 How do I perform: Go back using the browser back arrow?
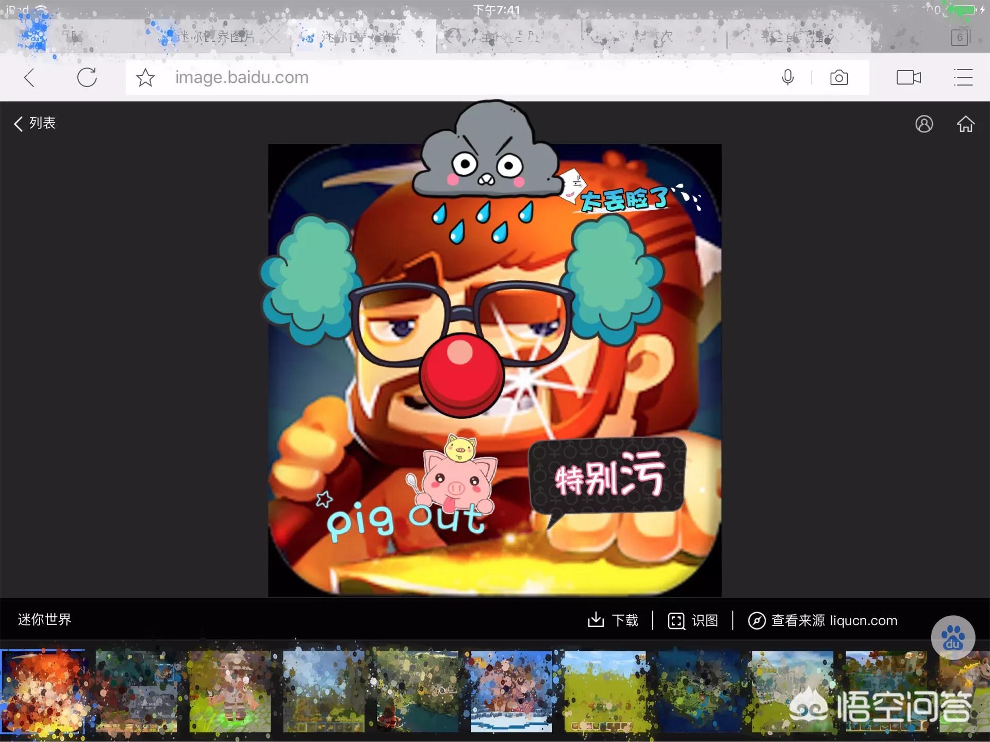[29, 78]
